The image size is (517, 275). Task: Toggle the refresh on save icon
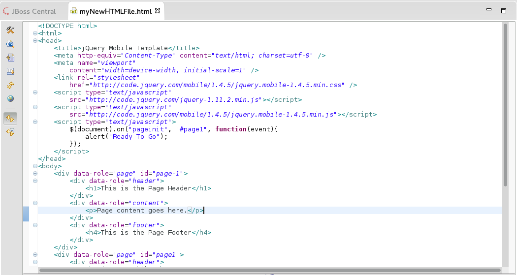click(10, 132)
